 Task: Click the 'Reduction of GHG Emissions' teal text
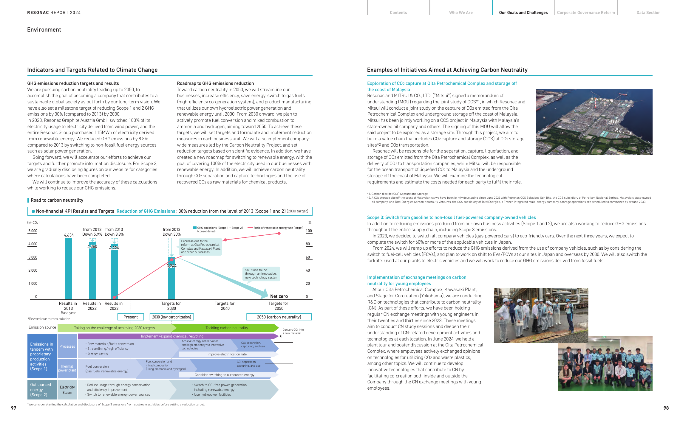pyautogui.click(x=146, y=211)
